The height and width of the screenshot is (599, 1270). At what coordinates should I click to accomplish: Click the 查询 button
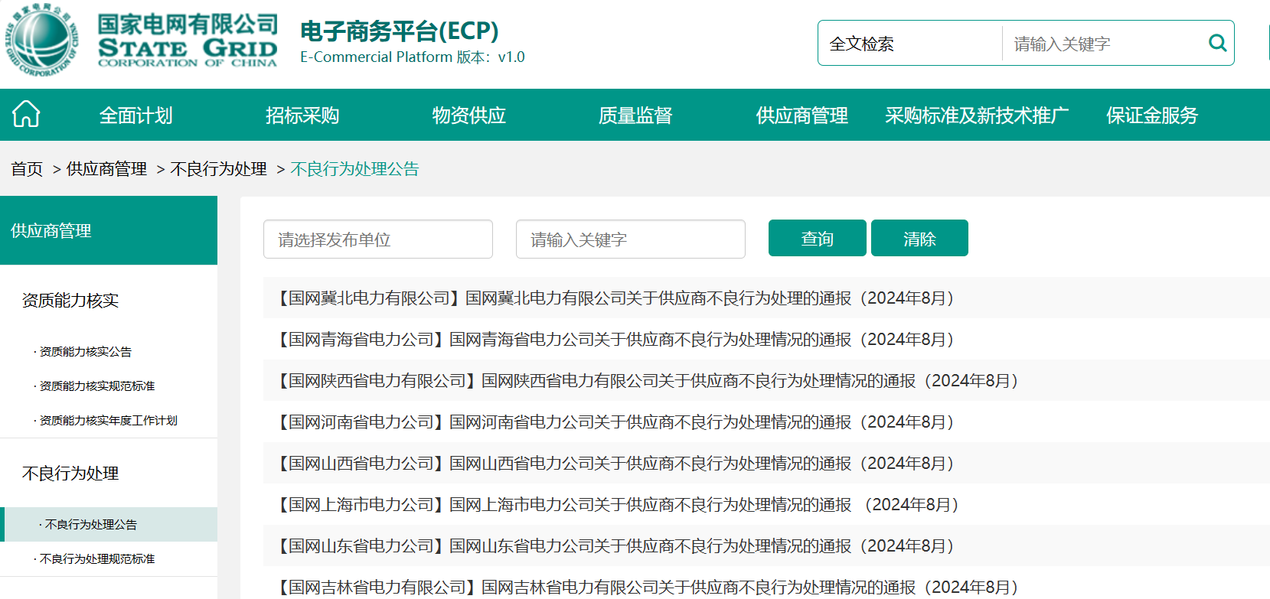click(818, 238)
